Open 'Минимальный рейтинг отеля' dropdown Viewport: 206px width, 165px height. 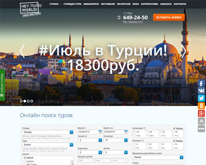coord(158,157)
